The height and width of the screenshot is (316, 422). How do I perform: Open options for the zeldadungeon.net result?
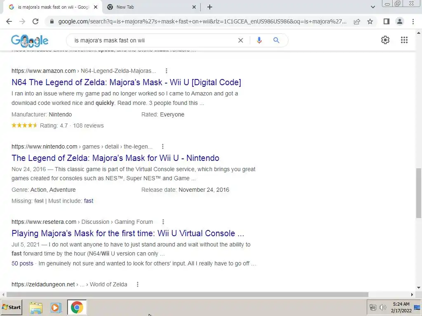point(138,284)
